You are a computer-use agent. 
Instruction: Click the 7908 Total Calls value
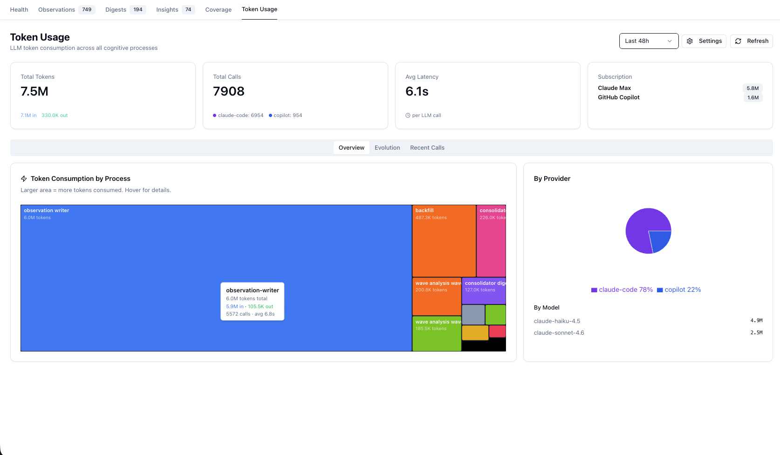[x=229, y=91]
